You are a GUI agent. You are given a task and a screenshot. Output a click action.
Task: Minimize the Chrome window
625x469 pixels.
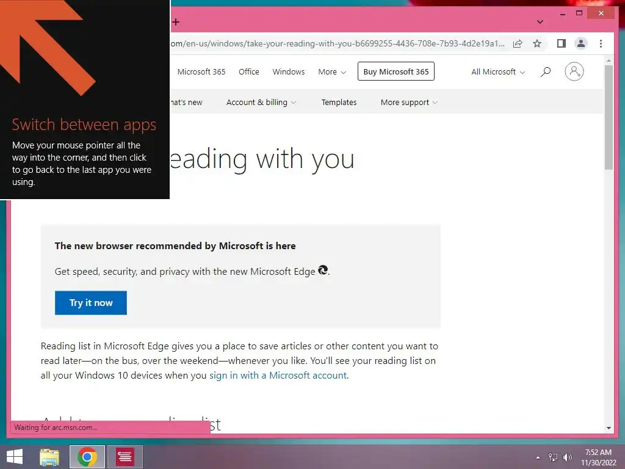point(563,13)
